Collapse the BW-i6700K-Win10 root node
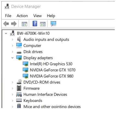 pyautogui.click(x=6, y=33)
